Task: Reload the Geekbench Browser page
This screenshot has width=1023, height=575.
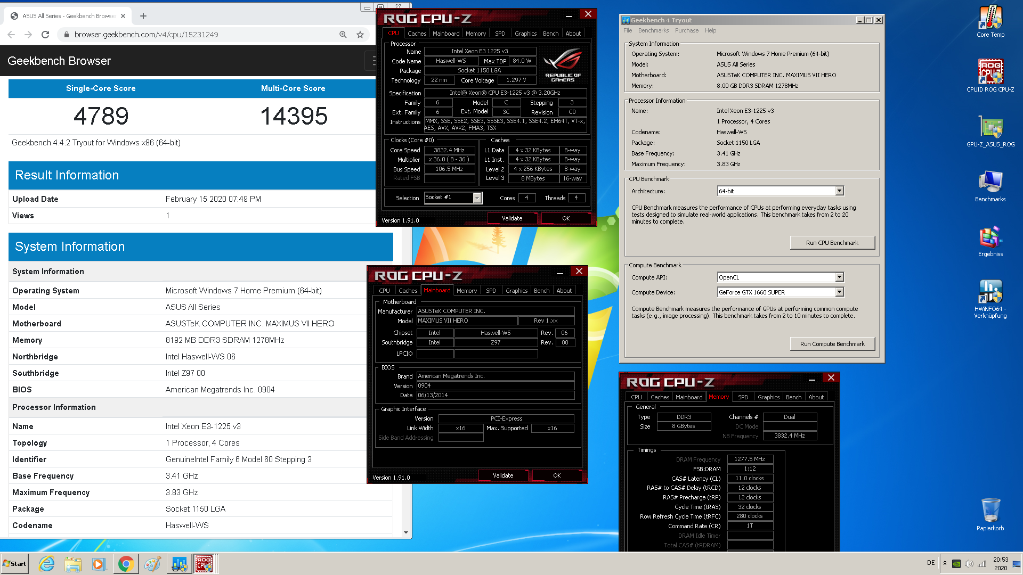Action: (46, 35)
